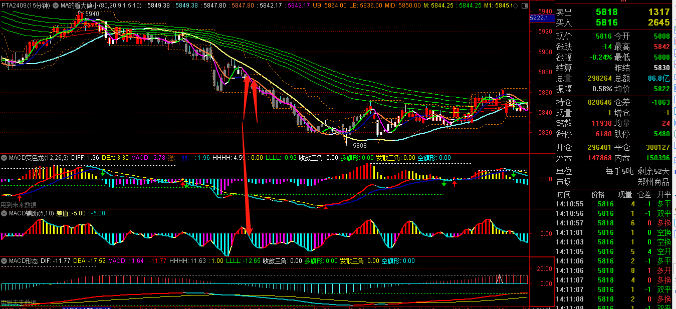Click the 平仓 value 300127
Screen dimensions: 676x309
[x=657, y=147]
